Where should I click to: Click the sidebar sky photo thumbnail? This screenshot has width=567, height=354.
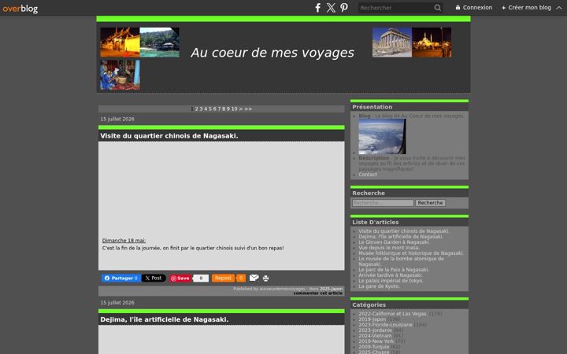[382, 137]
